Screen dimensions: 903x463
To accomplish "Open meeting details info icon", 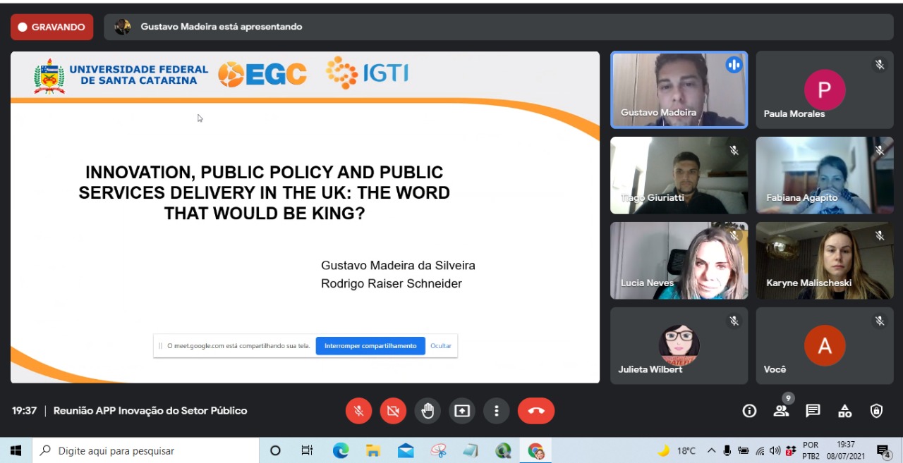I will coord(749,411).
